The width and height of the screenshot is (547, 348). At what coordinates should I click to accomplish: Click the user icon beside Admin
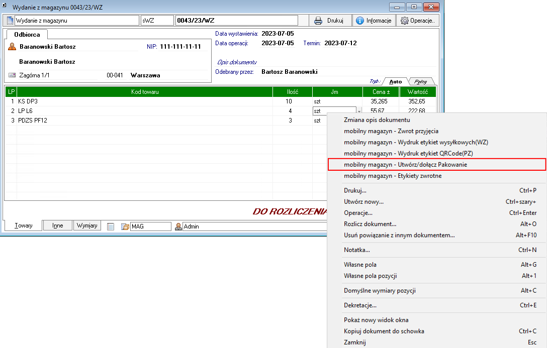178,226
